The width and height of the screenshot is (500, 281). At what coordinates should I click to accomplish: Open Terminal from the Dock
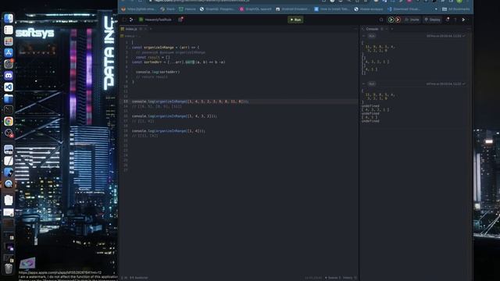(9, 110)
